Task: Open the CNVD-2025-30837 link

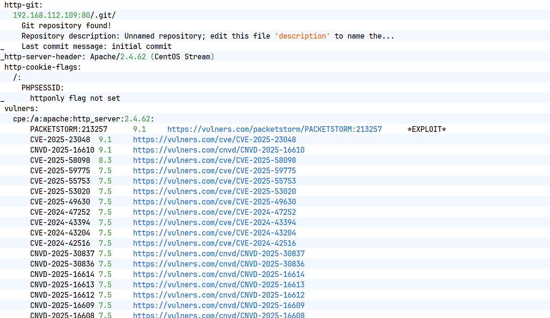Action: 219,254
